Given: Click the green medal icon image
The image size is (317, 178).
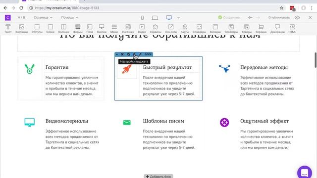Looking at the screenshot, I should (x=30, y=69).
